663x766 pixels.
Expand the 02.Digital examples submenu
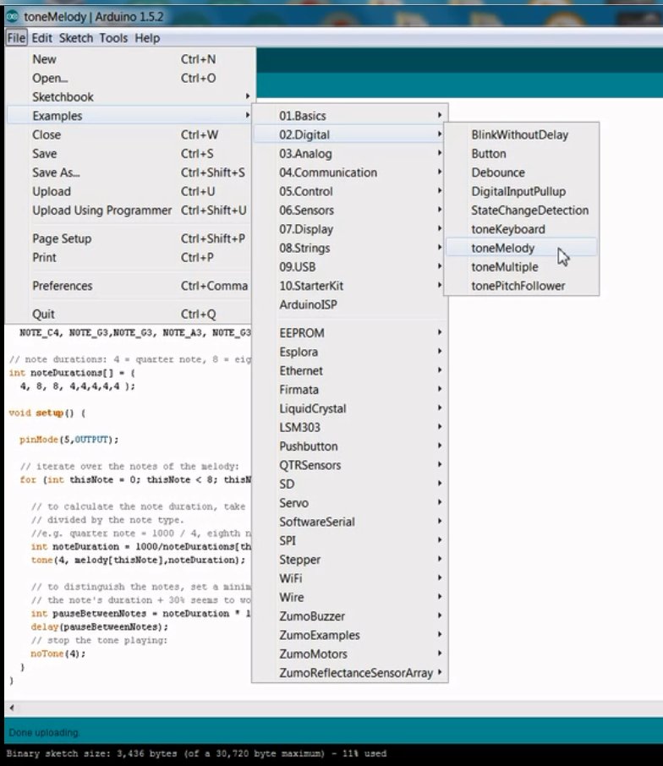350,134
